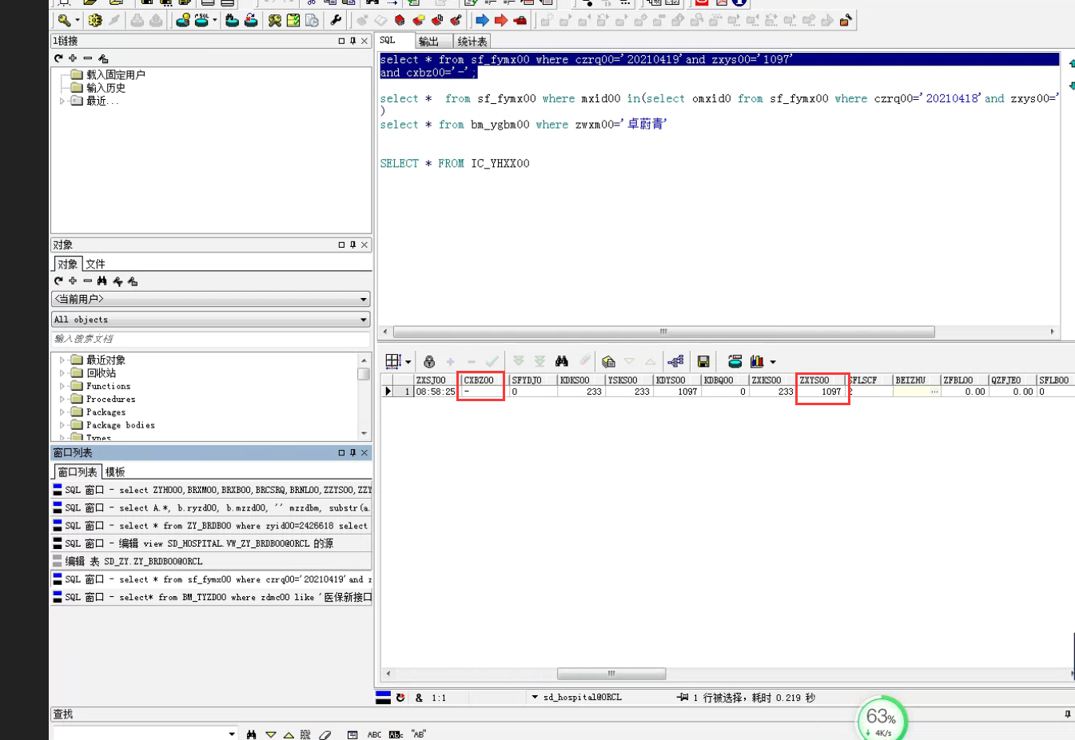The height and width of the screenshot is (740, 1075).
Task: Click the break execution icon in the status bar
Action: point(400,698)
